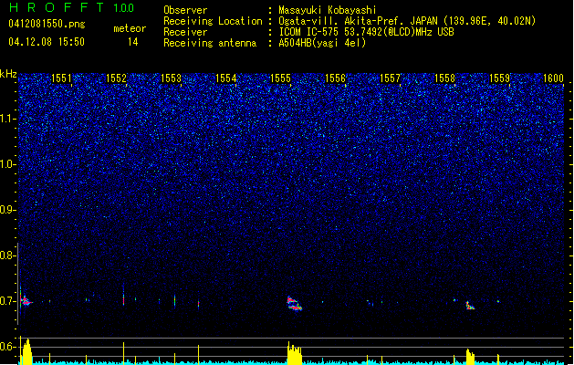The height and width of the screenshot is (365, 574).
Task: Click the 0.8 kHz frequency label
Action: point(7,255)
